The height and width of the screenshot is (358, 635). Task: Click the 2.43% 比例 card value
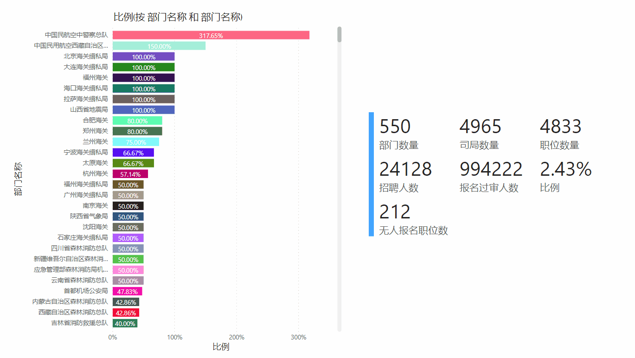click(565, 169)
